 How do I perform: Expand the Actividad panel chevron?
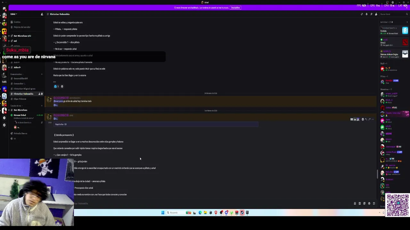pos(407,22)
